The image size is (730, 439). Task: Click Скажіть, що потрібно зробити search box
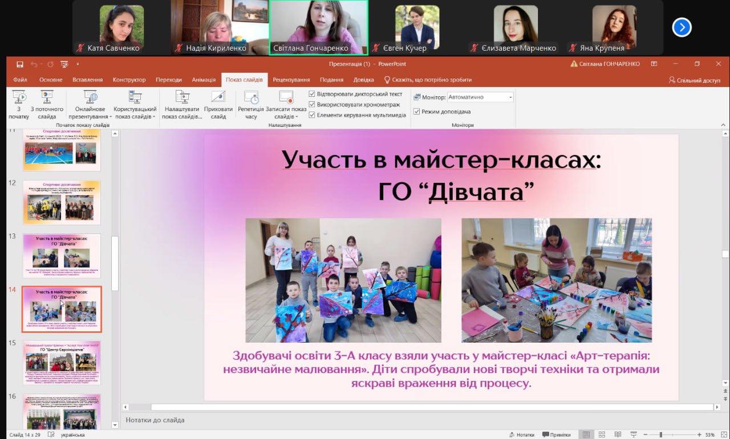click(428, 80)
